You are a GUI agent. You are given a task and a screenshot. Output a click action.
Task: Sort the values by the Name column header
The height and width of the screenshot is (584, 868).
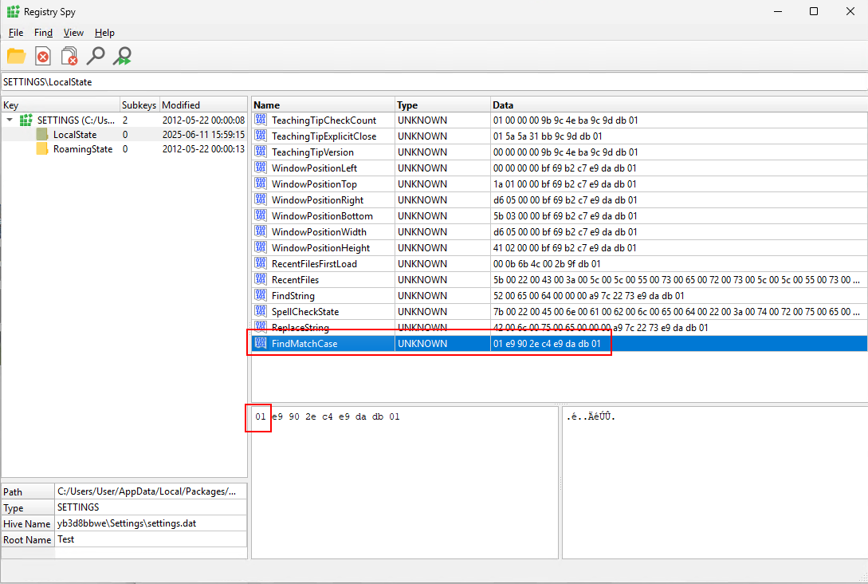[323, 105]
